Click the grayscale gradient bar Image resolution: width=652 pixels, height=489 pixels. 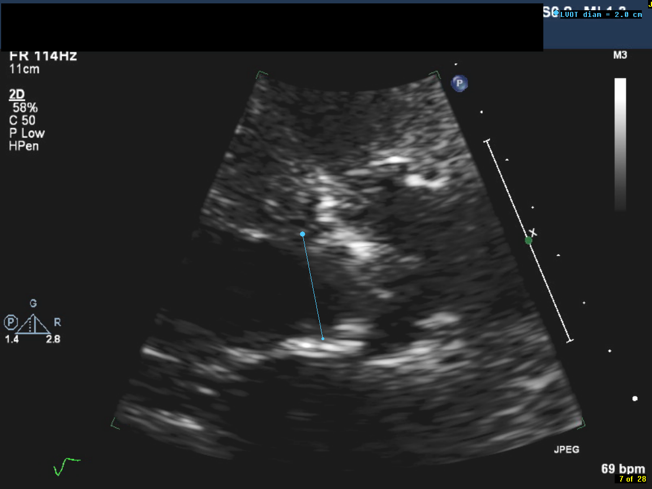[620, 144]
